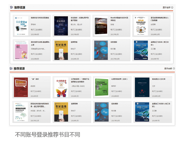Click the arrow icon beside 显示全部 in the 心理学的世界 panel
This screenshot has width=180, height=141.
click(174, 68)
